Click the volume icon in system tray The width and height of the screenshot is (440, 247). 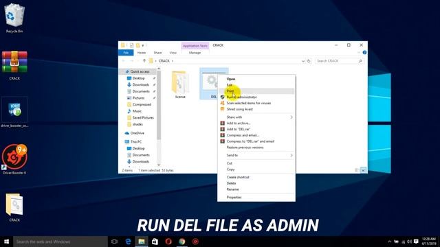[x=410, y=242]
